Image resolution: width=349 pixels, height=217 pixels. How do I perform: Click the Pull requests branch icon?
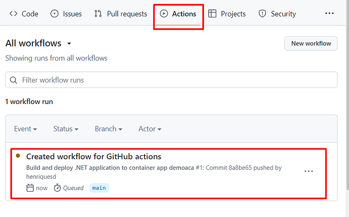tap(98, 14)
